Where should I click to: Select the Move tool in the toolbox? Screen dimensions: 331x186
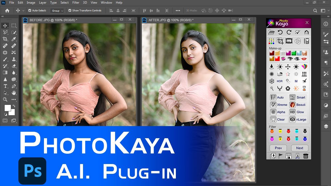5,26
